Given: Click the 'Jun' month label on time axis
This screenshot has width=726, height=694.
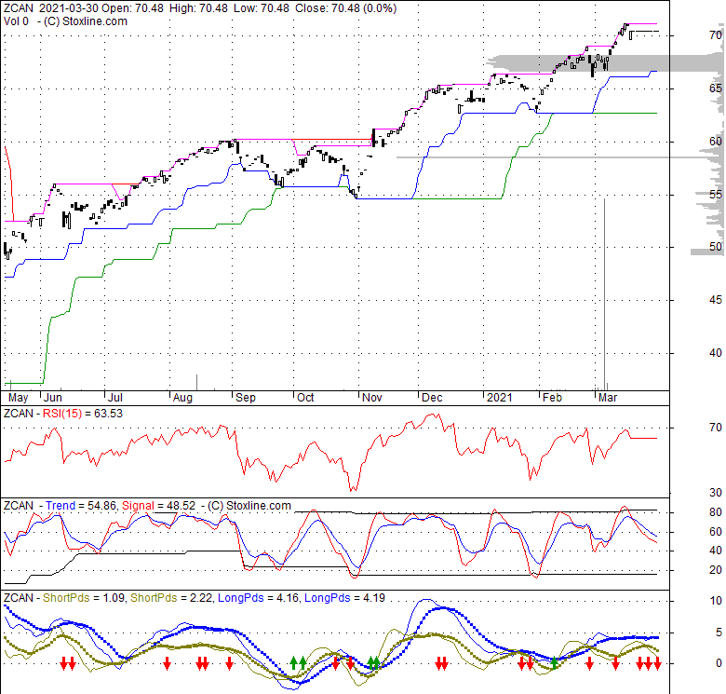Looking at the screenshot, I should (53, 398).
